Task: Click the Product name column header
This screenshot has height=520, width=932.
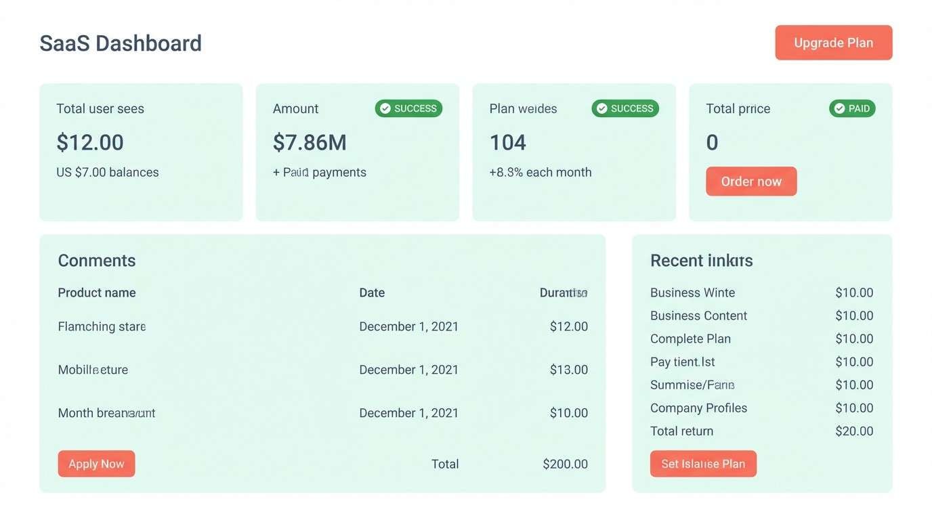Action: pyautogui.click(x=97, y=292)
